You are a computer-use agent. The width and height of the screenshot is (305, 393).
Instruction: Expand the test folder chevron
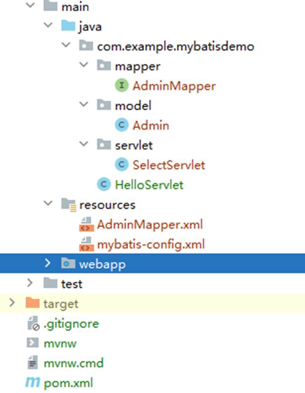(x=30, y=283)
